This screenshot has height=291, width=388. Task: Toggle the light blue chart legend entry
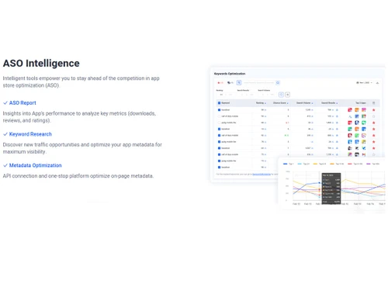[303, 164]
